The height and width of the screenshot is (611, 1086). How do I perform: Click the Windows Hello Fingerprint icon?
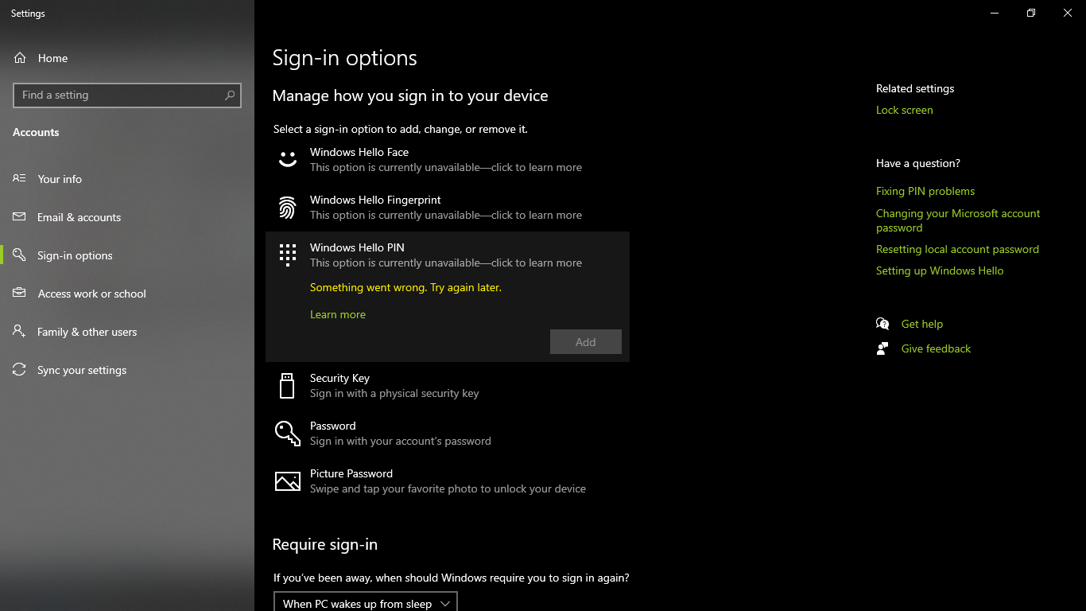287,208
